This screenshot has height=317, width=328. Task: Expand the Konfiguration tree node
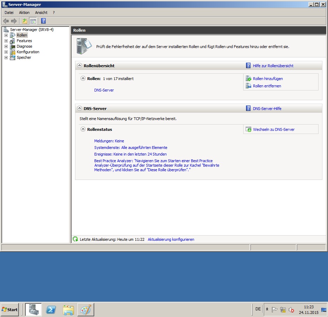point(6,52)
